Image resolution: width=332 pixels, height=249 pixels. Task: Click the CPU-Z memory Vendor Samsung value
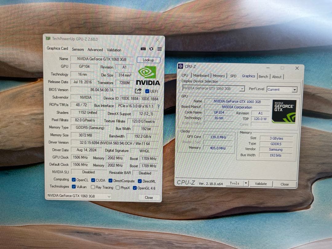276,149
